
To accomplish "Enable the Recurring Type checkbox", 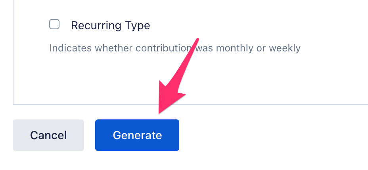I will 54,25.
